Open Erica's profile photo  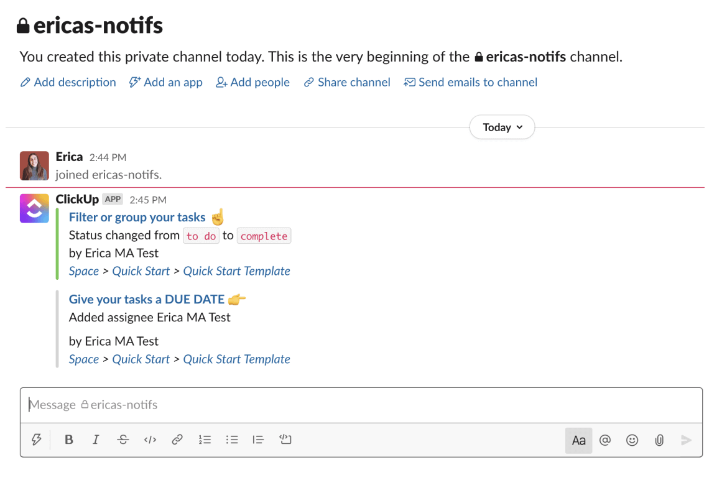coord(35,165)
